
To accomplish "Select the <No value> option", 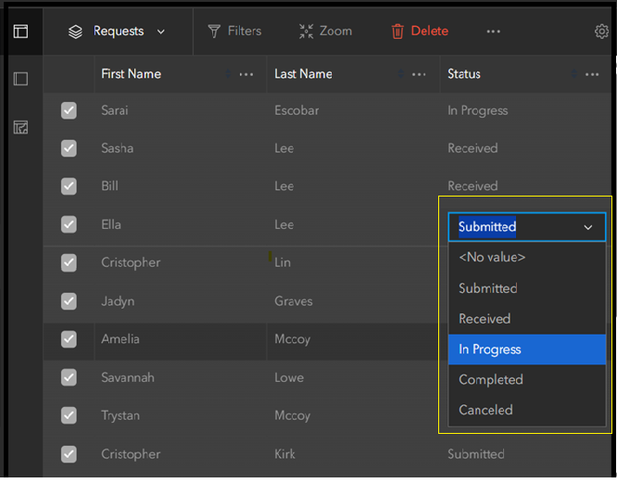I will pyautogui.click(x=526, y=258).
